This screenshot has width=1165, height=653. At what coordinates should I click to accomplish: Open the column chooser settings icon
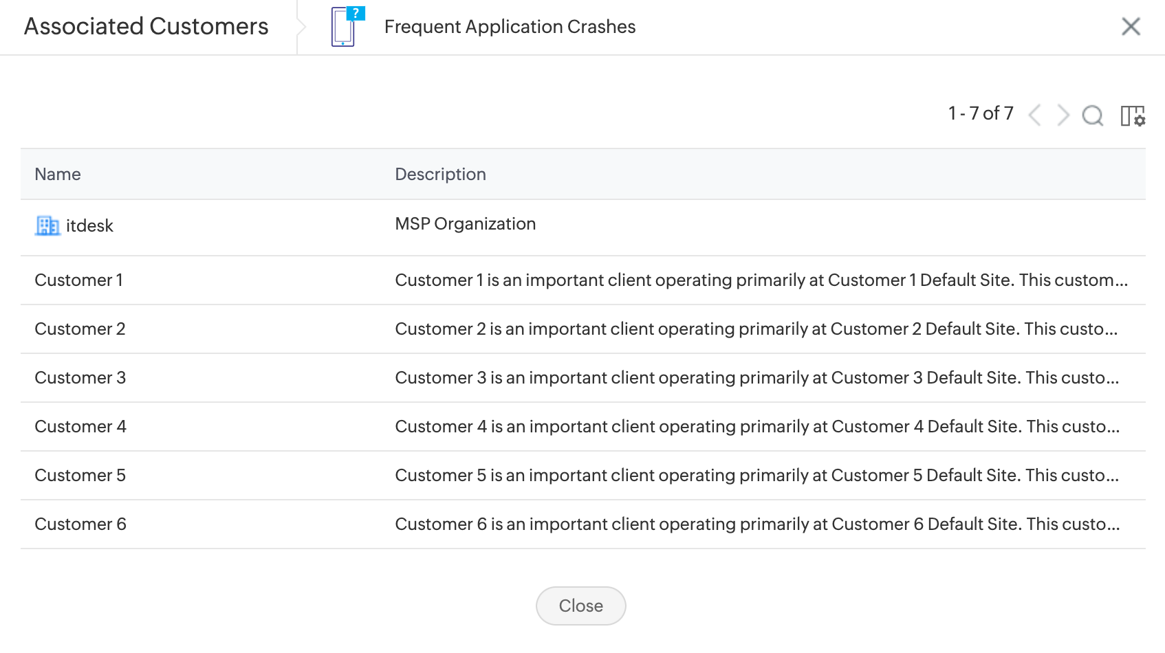(x=1132, y=115)
